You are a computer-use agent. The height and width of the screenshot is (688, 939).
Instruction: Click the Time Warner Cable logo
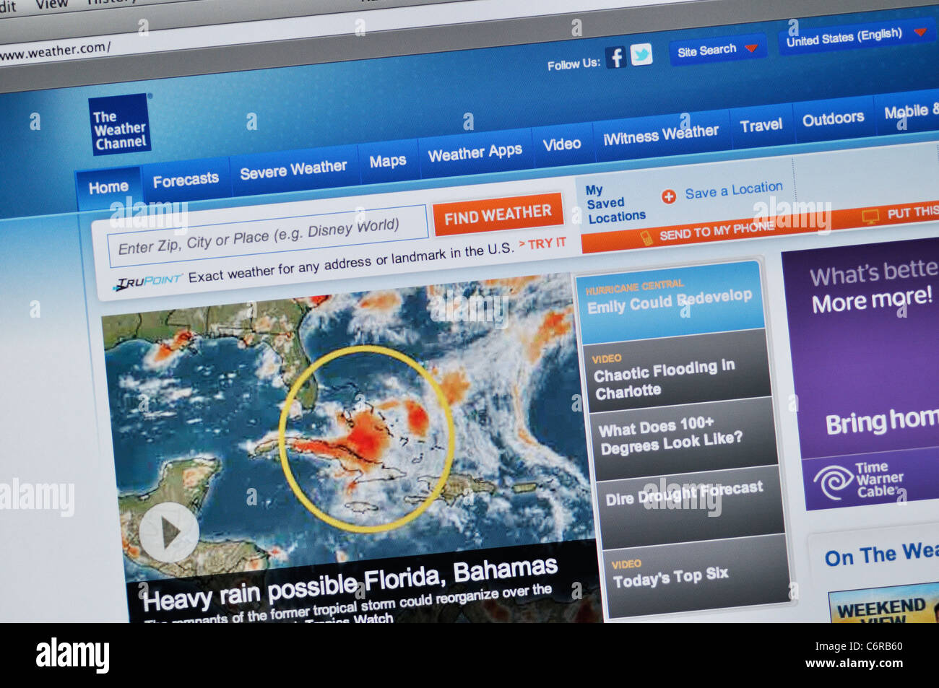coord(860,480)
